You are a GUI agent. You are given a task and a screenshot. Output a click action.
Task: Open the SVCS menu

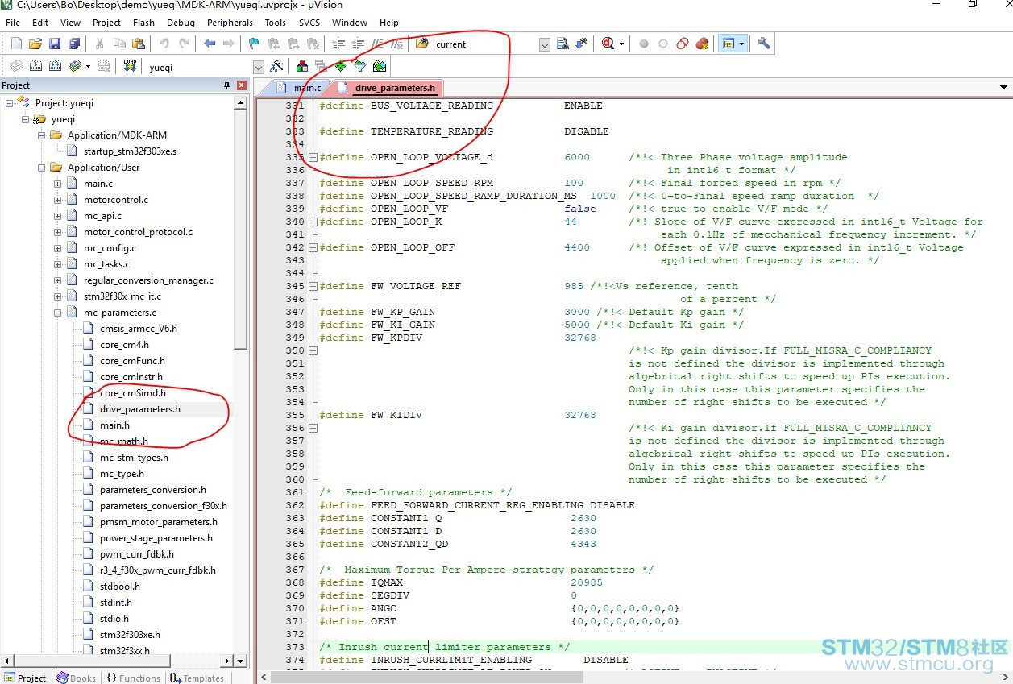(309, 23)
